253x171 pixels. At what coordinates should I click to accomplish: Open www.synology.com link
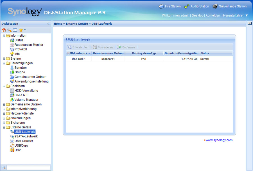click(219, 140)
